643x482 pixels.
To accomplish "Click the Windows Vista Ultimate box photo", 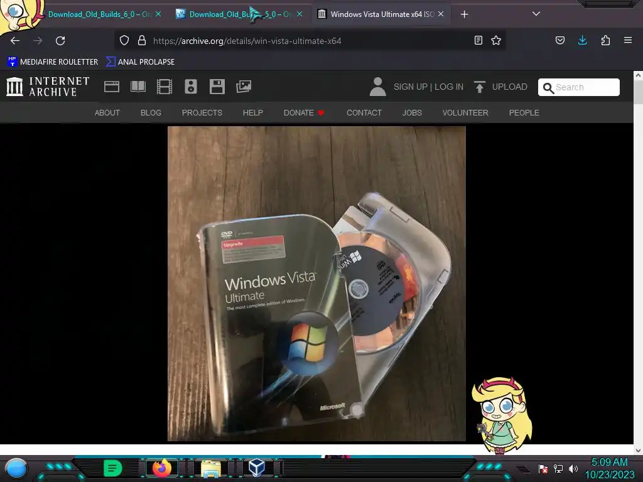I will coord(316,284).
